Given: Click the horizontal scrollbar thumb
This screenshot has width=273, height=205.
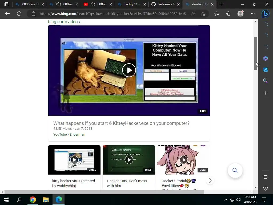Looking at the screenshot, I should (x=104, y=192).
